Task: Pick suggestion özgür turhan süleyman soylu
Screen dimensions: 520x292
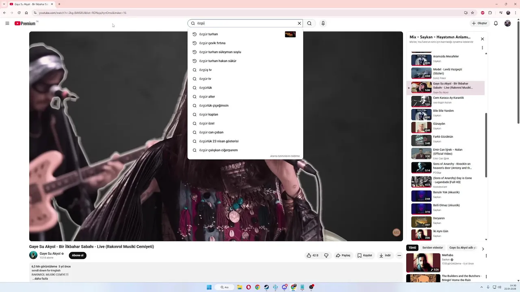Action: (245, 52)
